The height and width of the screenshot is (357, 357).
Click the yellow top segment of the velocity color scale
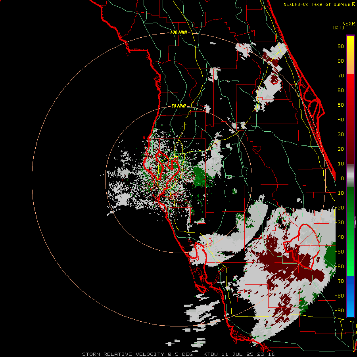click(350, 55)
